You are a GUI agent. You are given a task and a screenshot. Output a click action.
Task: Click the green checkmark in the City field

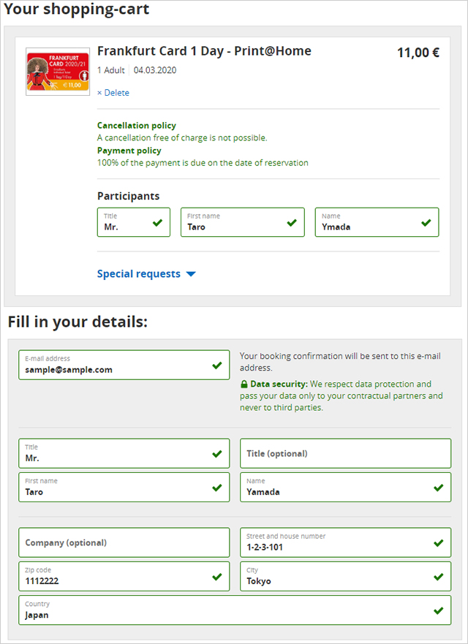pyautogui.click(x=438, y=576)
